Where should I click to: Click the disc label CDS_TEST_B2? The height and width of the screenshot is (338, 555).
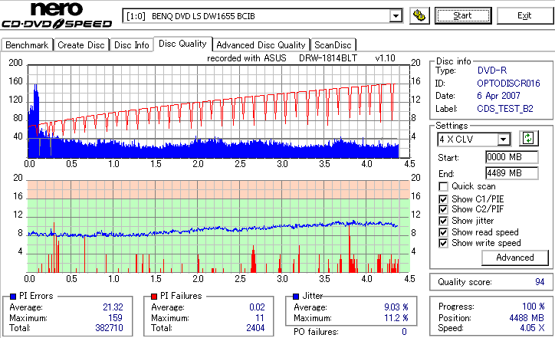505,109
